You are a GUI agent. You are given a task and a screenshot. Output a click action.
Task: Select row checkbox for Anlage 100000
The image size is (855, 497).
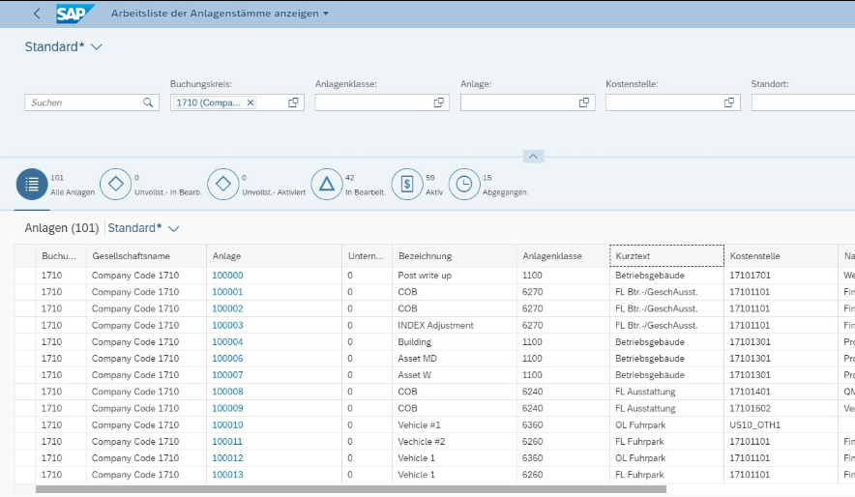(x=24, y=276)
